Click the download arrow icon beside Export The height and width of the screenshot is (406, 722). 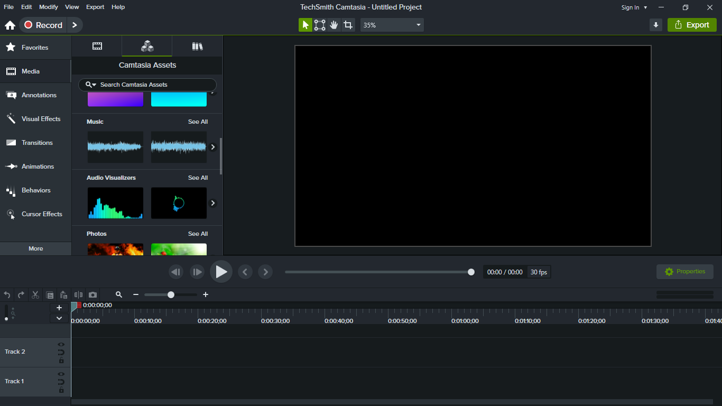click(656, 25)
